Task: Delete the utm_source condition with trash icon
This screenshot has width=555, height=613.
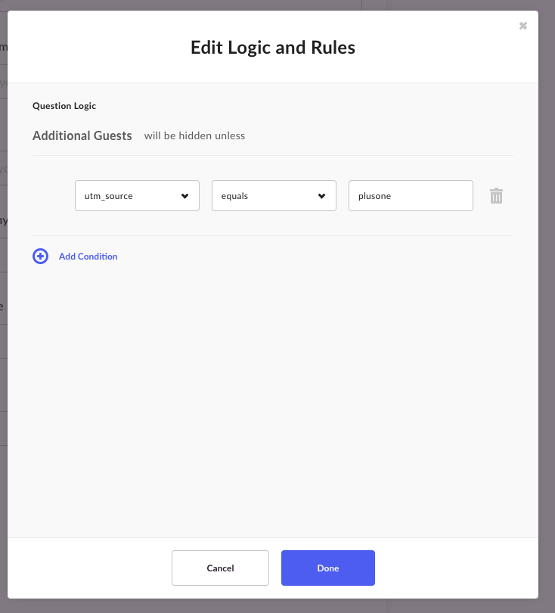Action: pyautogui.click(x=496, y=196)
